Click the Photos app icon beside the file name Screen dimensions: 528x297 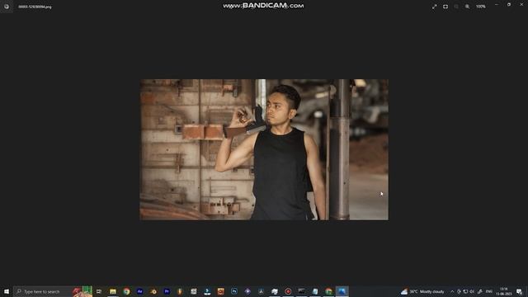click(7, 7)
